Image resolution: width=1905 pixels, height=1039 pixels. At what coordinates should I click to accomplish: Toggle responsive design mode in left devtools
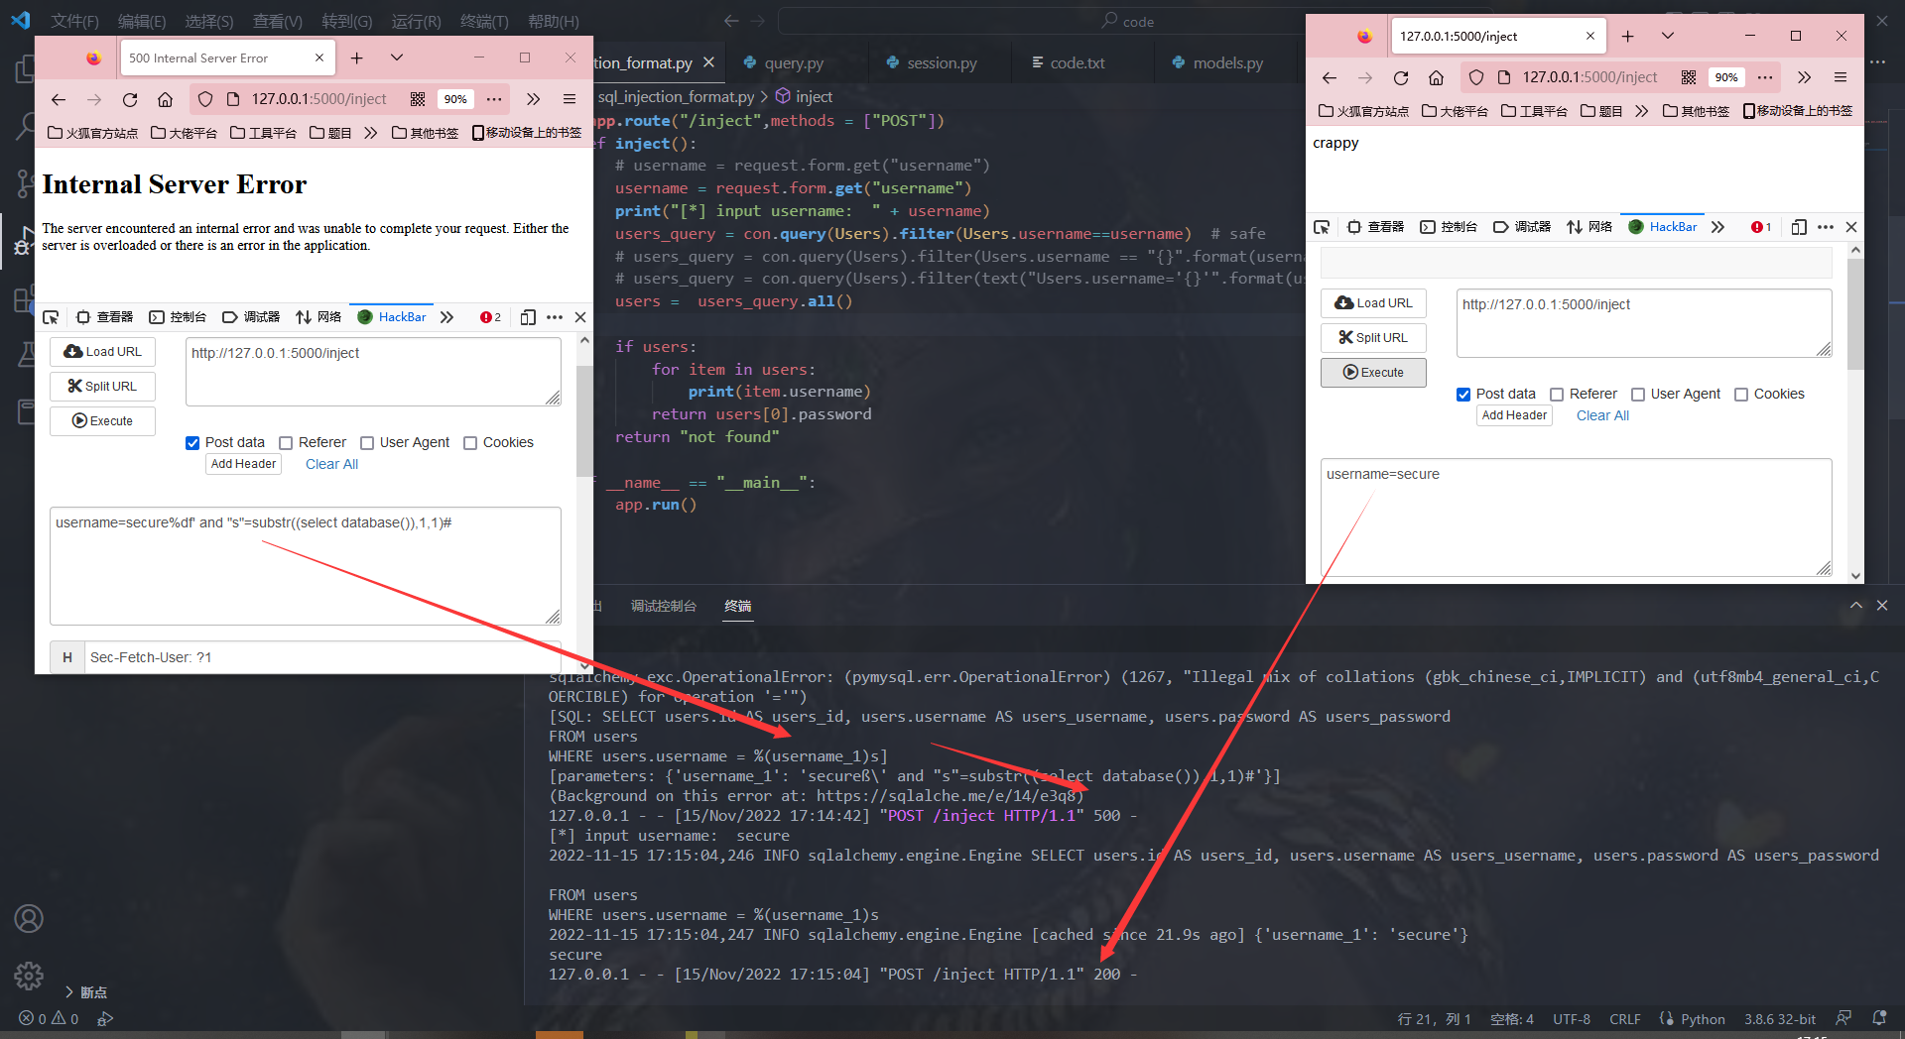coord(528,317)
